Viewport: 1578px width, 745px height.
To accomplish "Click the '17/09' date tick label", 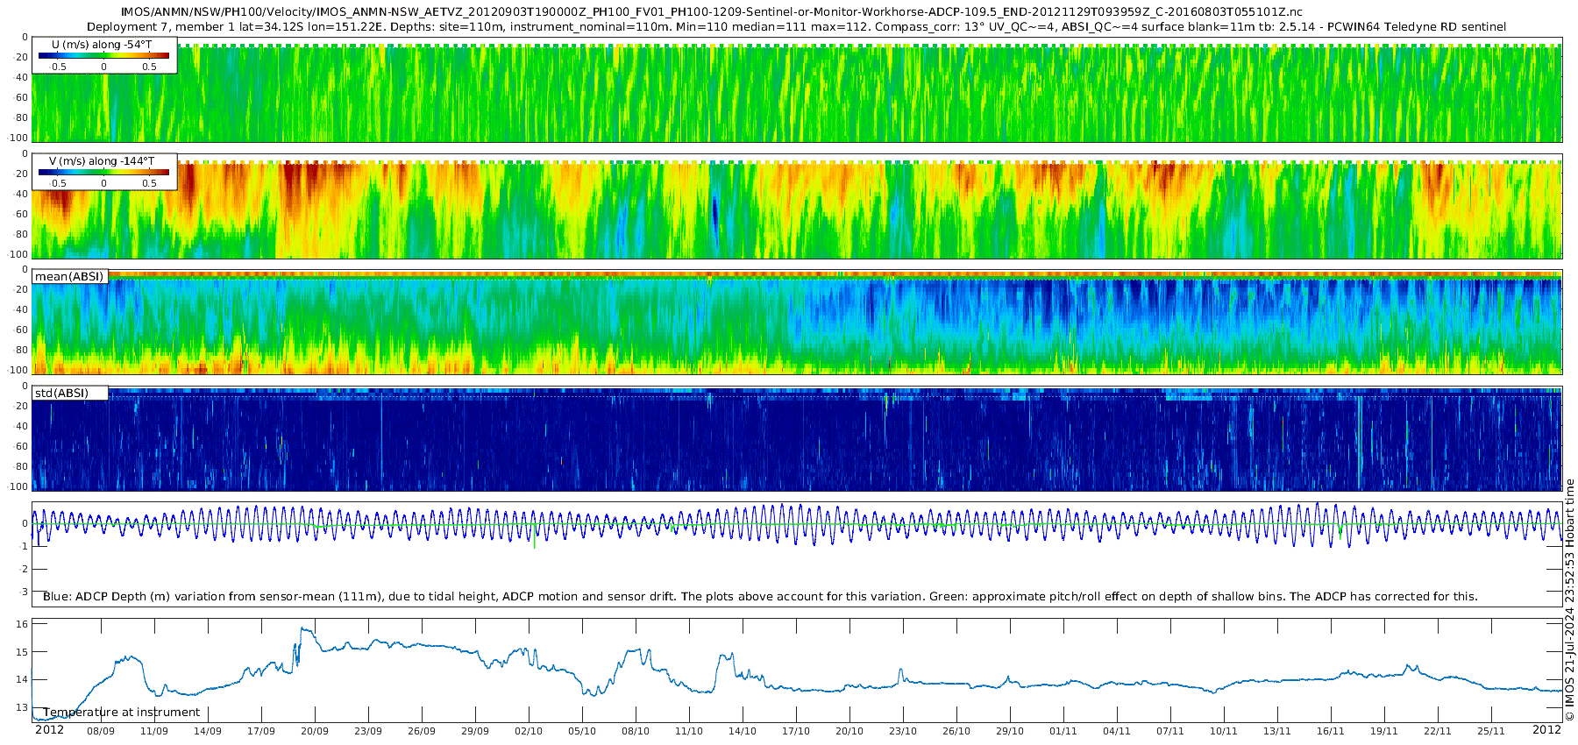I will point(261,731).
